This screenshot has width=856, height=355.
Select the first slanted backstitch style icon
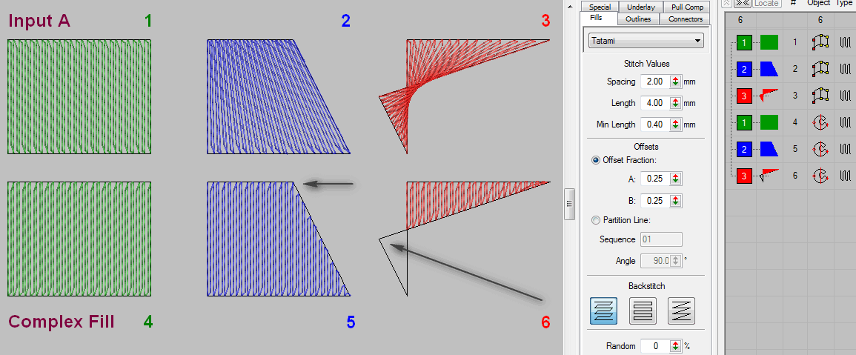[603, 311]
